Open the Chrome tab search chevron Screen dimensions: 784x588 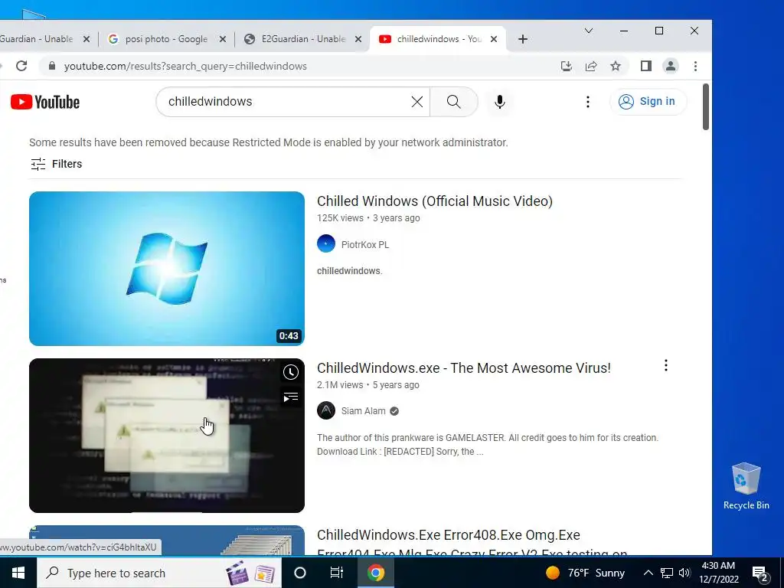coord(589,31)
